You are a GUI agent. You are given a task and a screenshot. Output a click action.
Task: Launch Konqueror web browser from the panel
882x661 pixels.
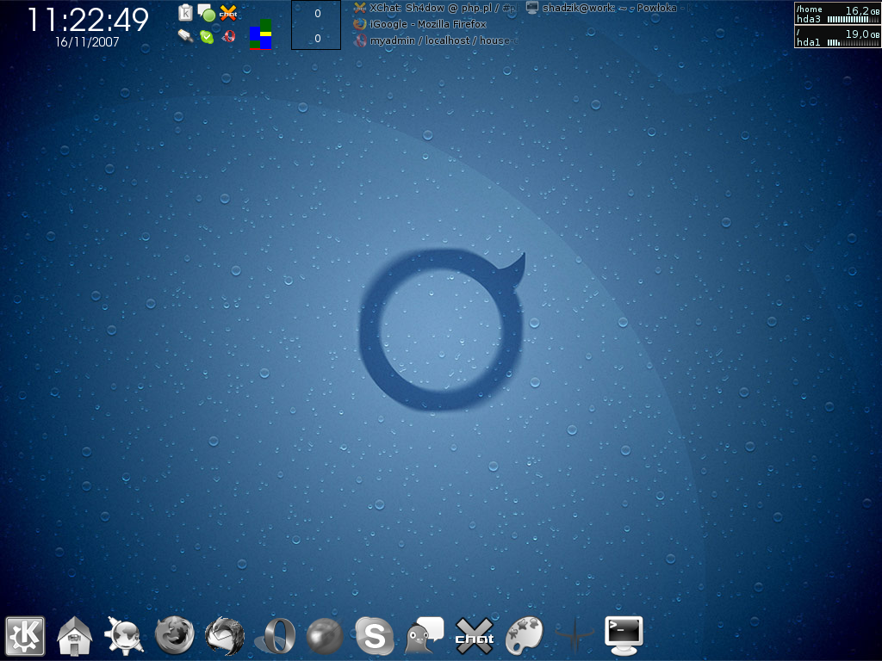tap(124, 636)
